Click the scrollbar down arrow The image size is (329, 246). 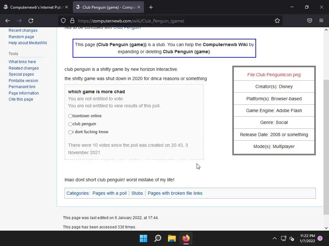coord(326,228)
